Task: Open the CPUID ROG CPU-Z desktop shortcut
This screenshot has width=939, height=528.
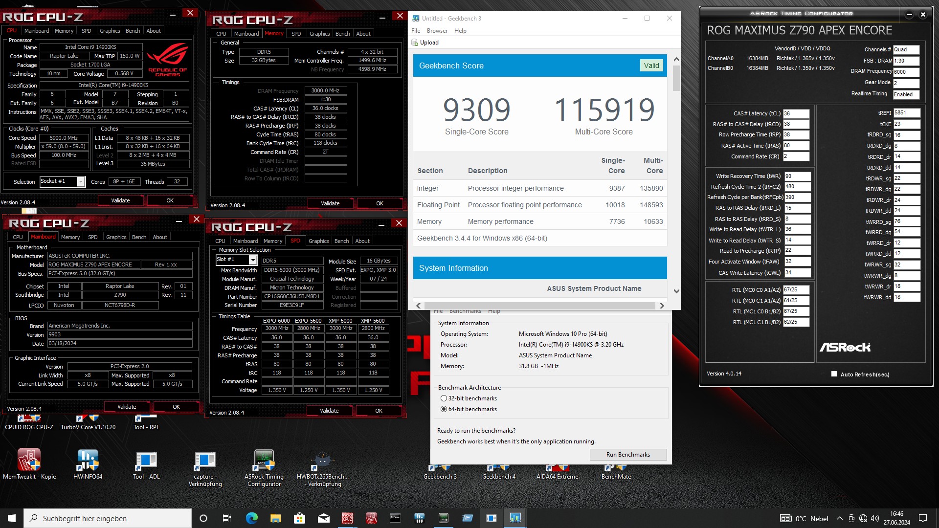Action: [x=29, y=423]
